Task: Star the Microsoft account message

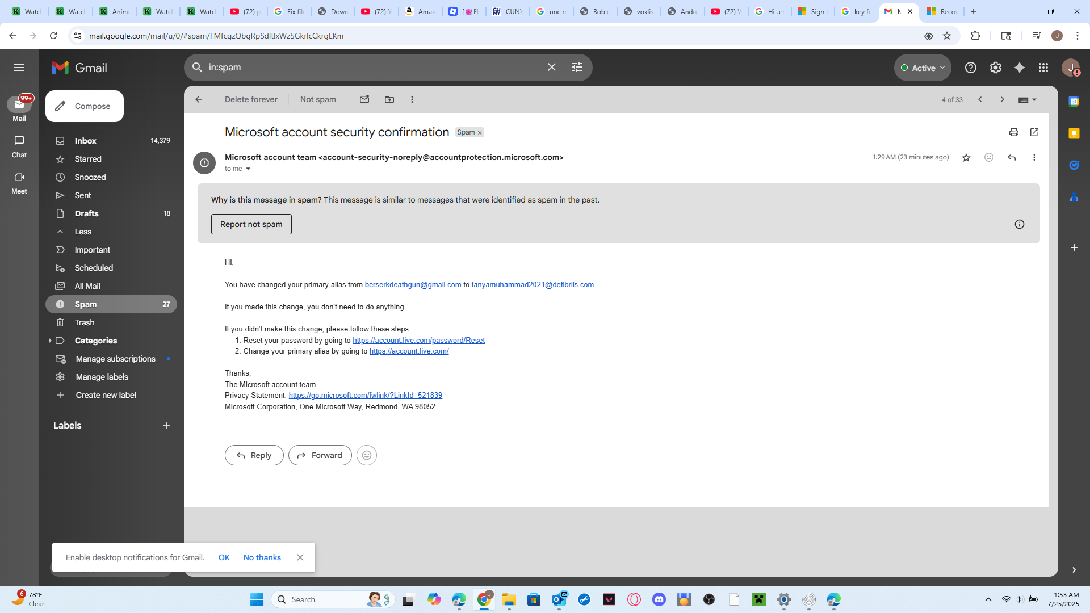Action: [x=966, y=157]
